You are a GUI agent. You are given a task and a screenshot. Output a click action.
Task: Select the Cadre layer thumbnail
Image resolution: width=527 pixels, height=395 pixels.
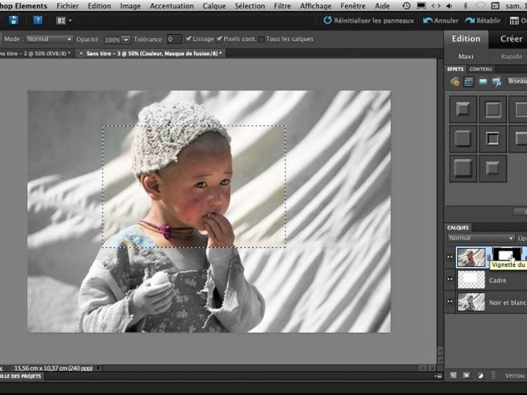pyautogui.click(x=471, y=280)
